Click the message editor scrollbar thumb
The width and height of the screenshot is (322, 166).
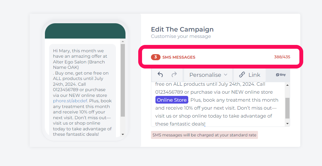287,108
